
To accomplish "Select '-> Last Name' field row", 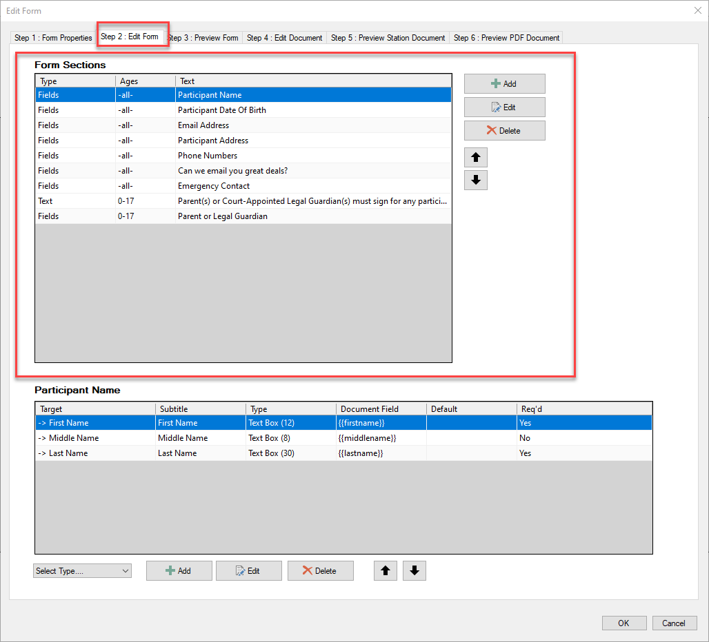I will pos(343,453).
